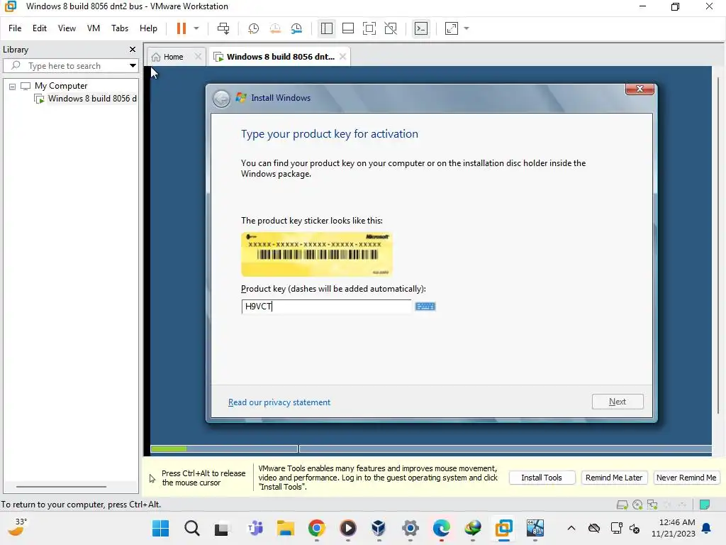
Task: Open the snapshot manager icon
Action: [x=296, y=28]
